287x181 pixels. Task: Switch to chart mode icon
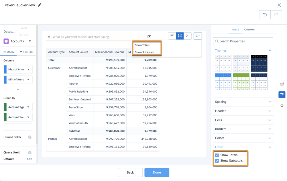click(x=172, y=36)
